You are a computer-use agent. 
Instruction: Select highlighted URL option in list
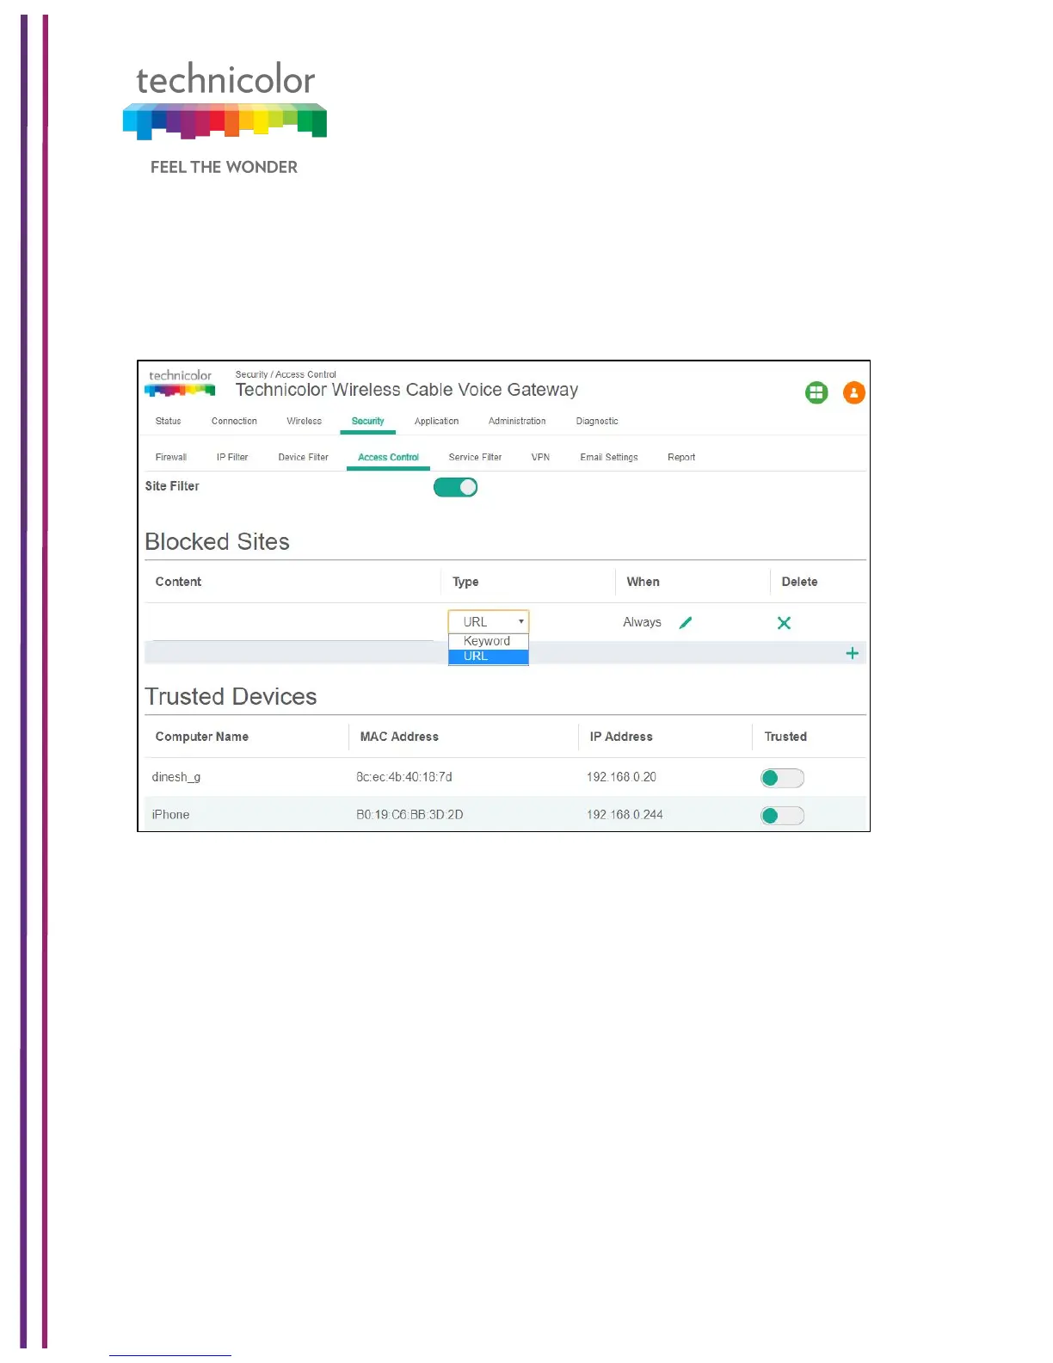[x=488, y=656]
